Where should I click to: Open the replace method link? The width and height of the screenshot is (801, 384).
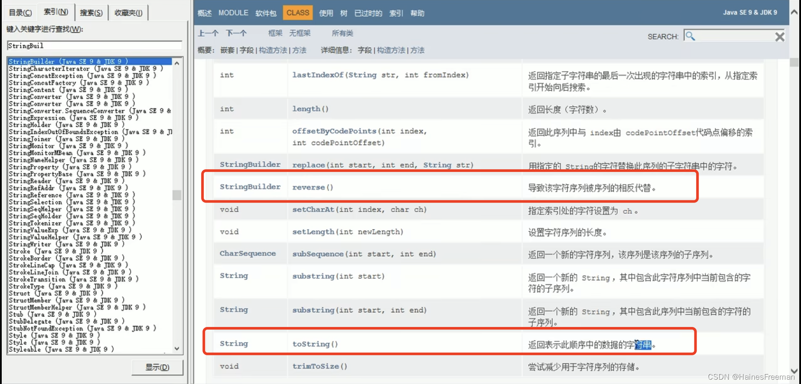(309, 165)
